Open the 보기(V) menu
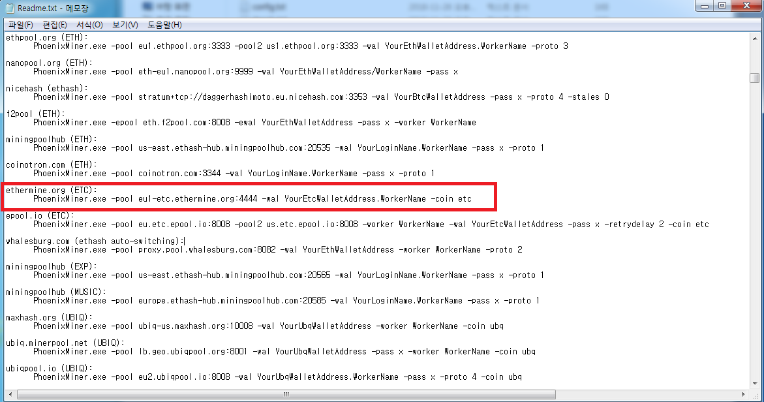Screen dimensions: 764x402 pyautogui.click(x=125, y=25)
